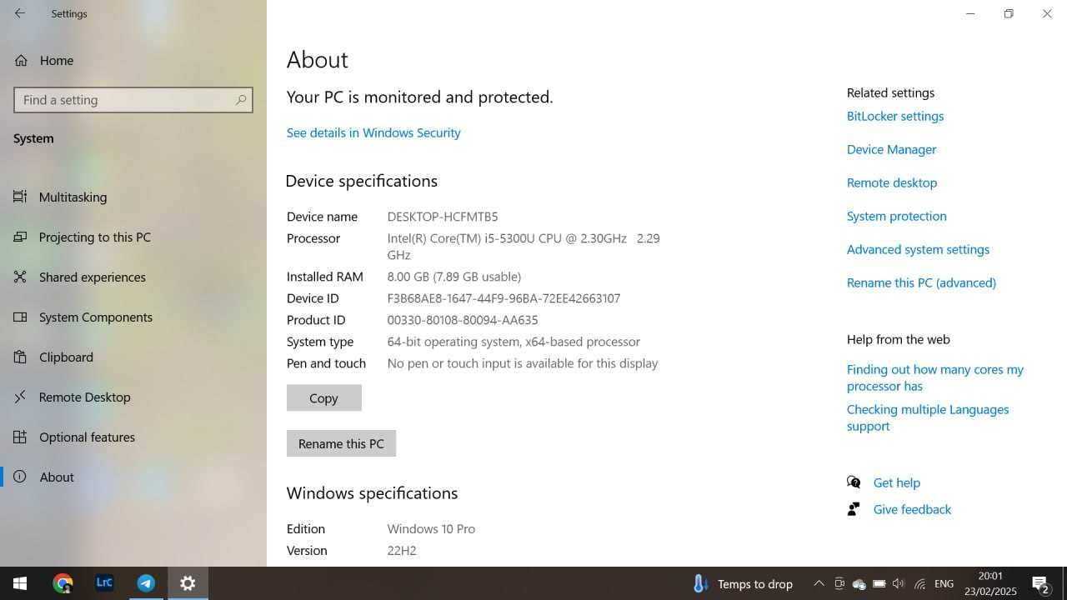Screen dimensions: 1067x600
Task: Select Device ID F3B68AE8 value
Action: [503, 298]
